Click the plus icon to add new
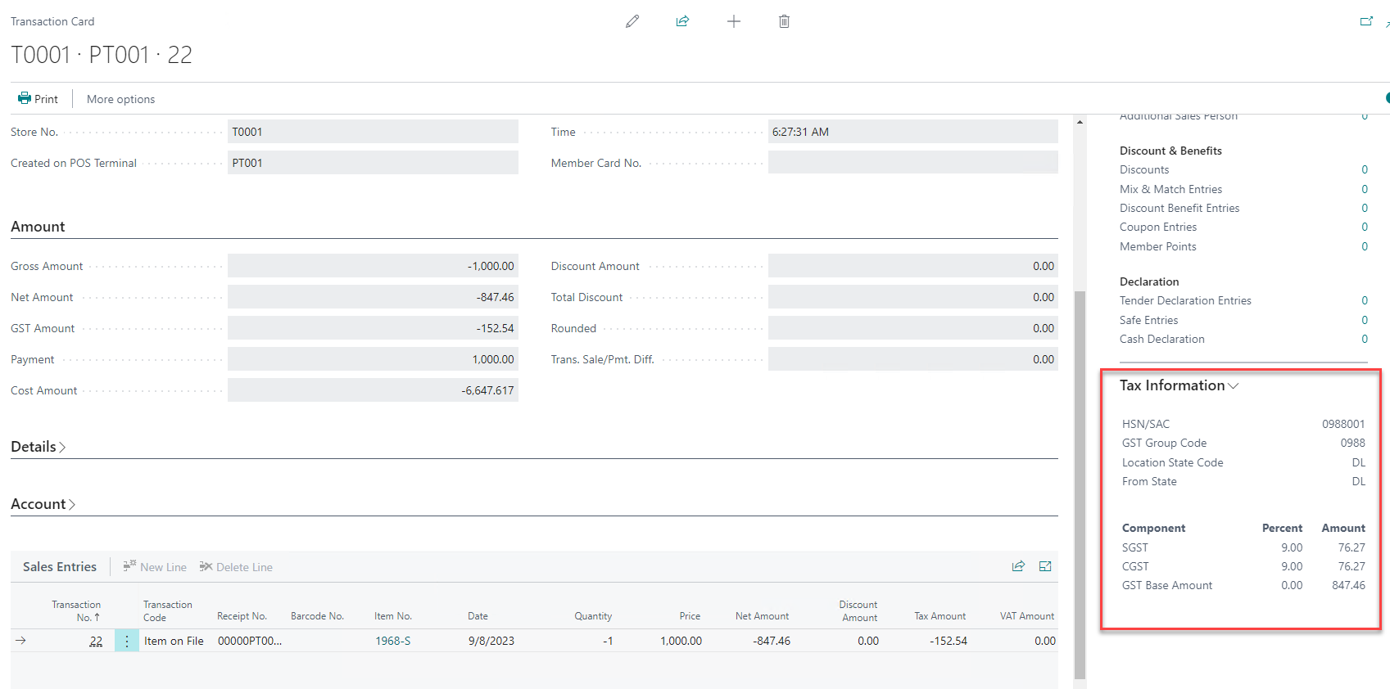1390x689 pixels. coord(734,21)
